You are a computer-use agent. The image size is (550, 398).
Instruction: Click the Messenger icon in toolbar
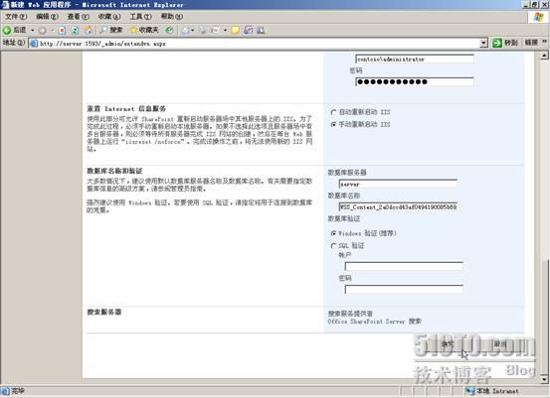click(248, 30)
